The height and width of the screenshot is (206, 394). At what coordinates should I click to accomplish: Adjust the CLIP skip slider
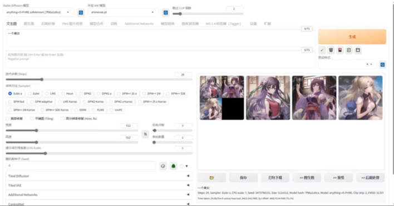click(x=208, y=14)
